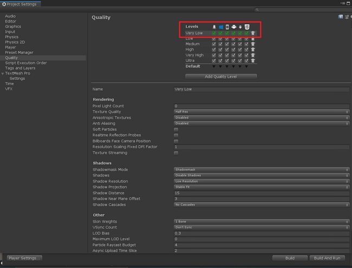Open the Shadowmask Mode dropdown

click(262, 170)
